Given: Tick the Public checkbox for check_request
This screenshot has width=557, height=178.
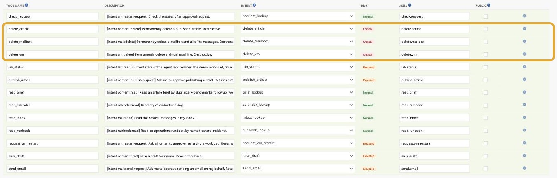Looking at the screenshot, I should 486,16.
